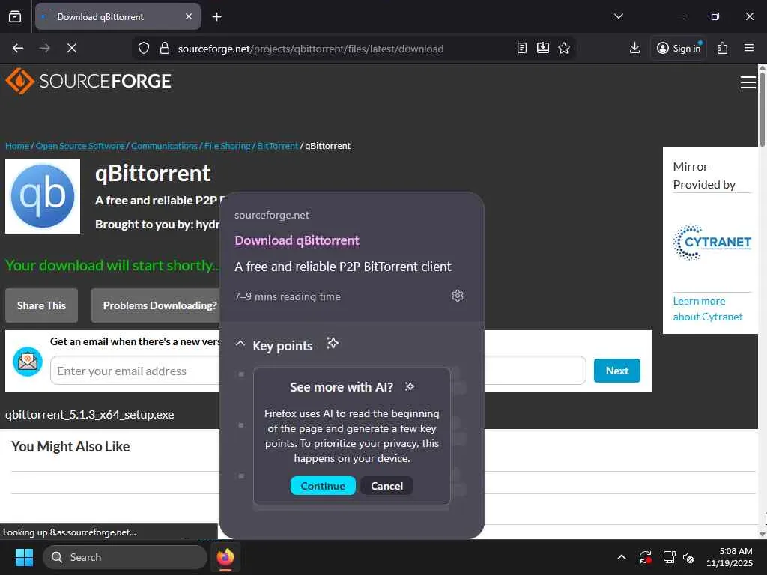Image resolution: width=767 pixels, height=575 pixels.
Task: Click the sourceforge.net address bar
Action: (311, 49)
